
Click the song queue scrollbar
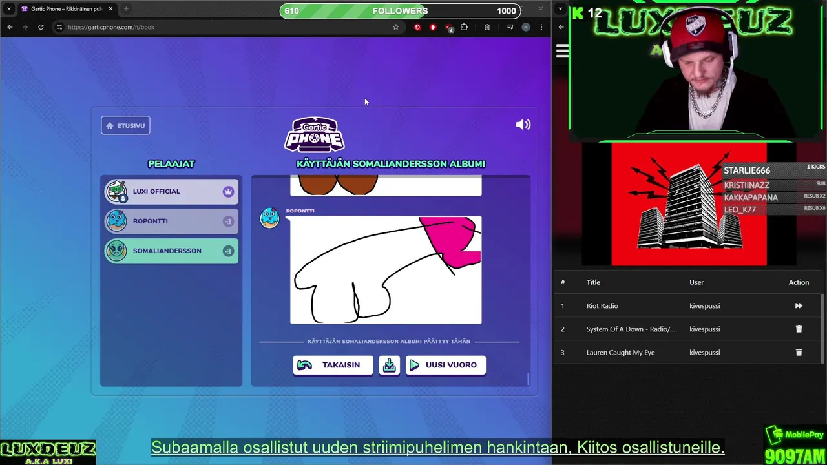click(822, 328)
